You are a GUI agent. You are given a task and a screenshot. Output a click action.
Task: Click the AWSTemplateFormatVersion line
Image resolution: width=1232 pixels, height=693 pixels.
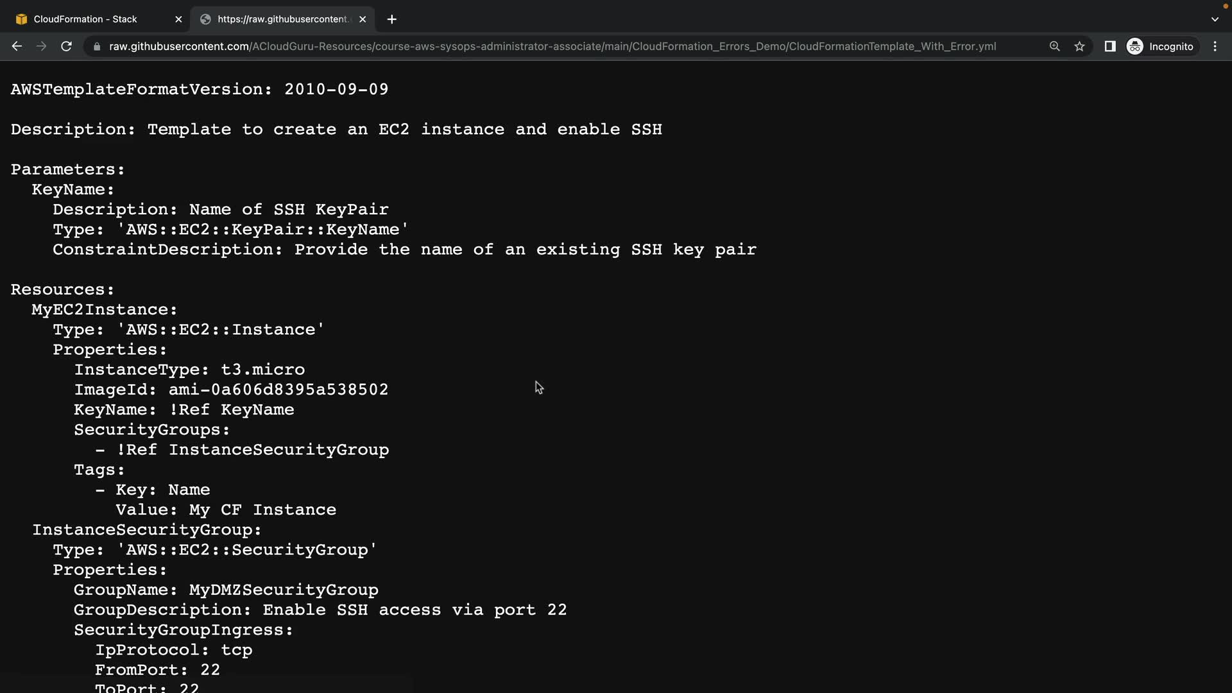199,89
